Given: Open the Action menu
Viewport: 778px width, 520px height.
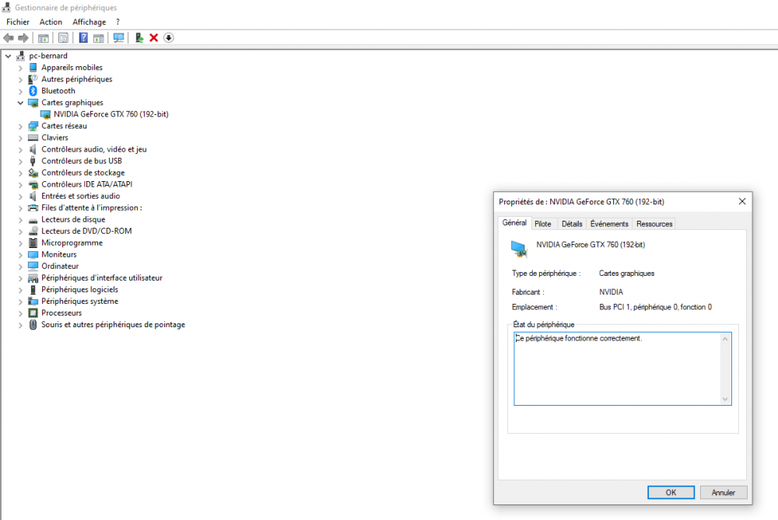Looking at the screenshot, I should 51,22.
